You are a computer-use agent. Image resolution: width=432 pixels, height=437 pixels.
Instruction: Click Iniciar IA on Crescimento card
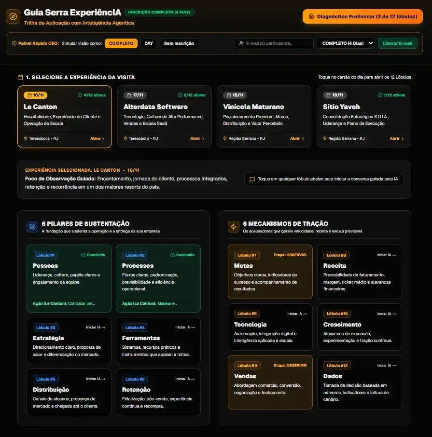coord(386,314)
